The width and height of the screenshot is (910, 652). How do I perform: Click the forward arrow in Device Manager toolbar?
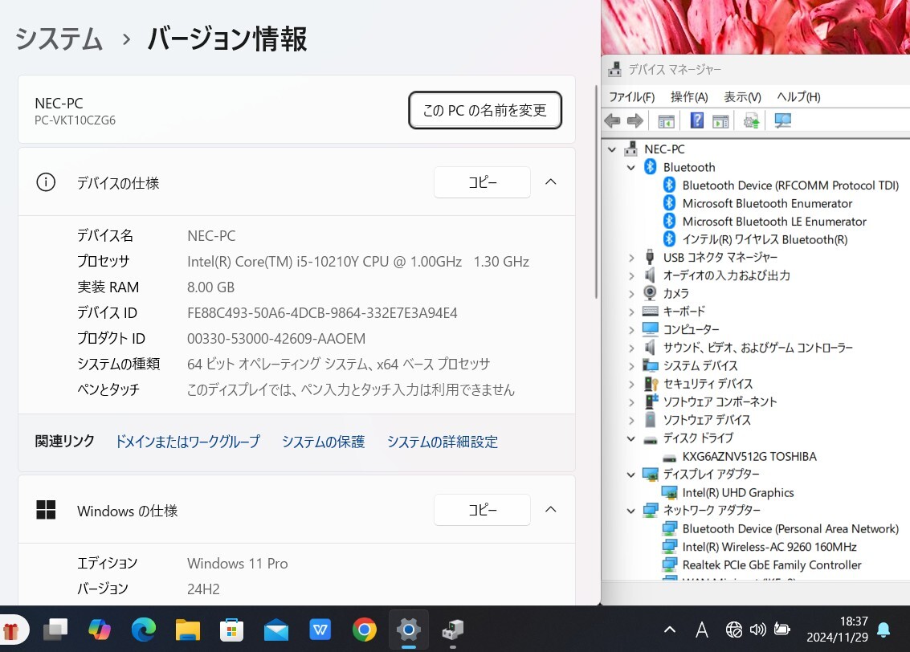[x=635, y=120]
